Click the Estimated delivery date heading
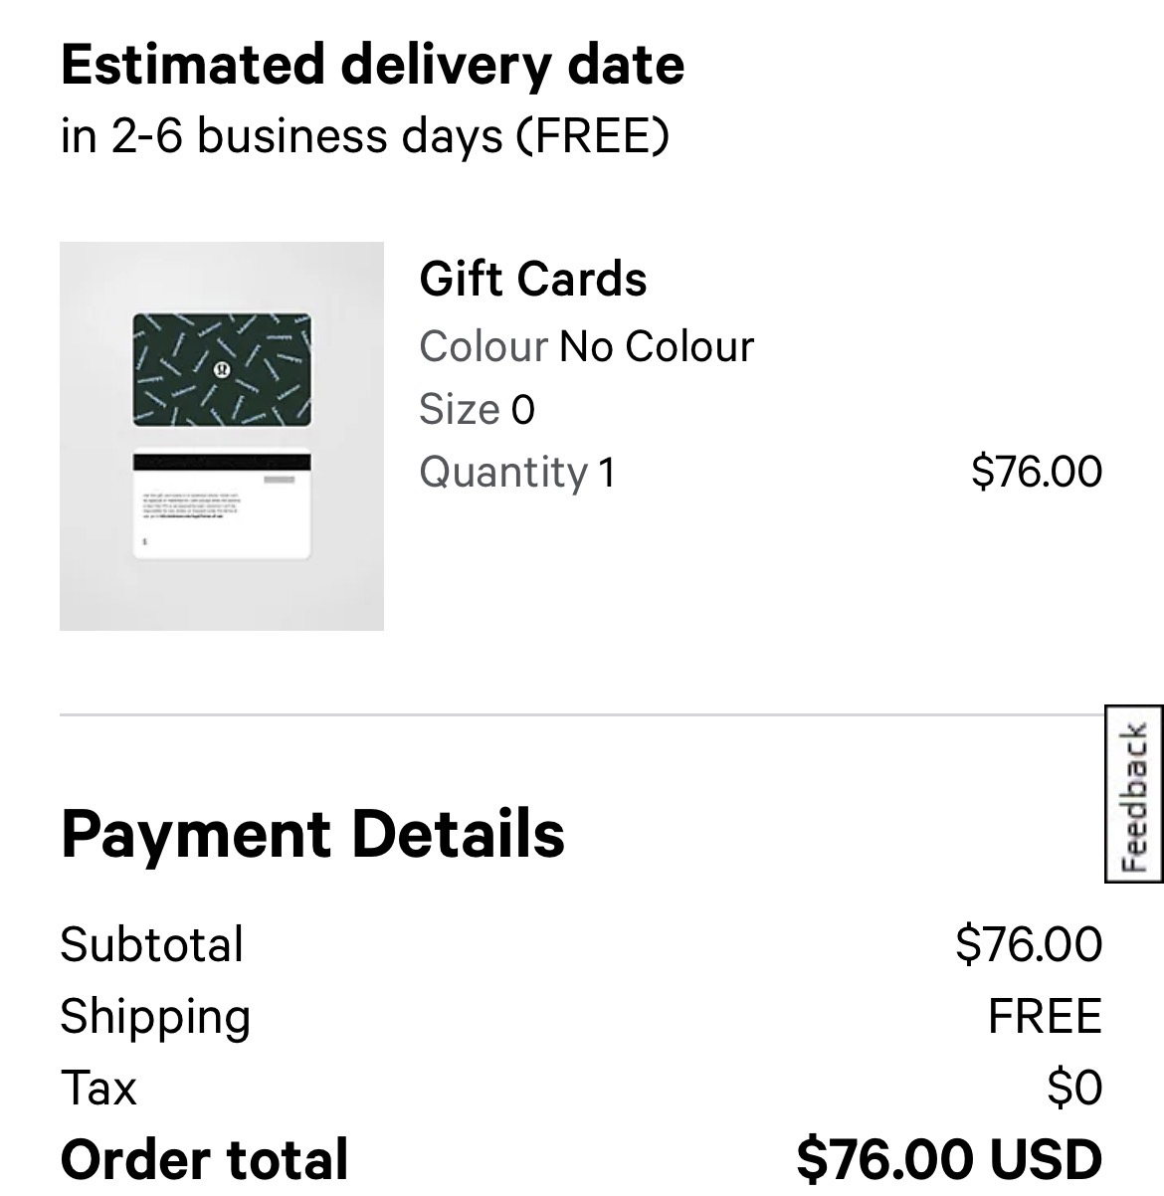1164x1196 pixels. point(372,65)
